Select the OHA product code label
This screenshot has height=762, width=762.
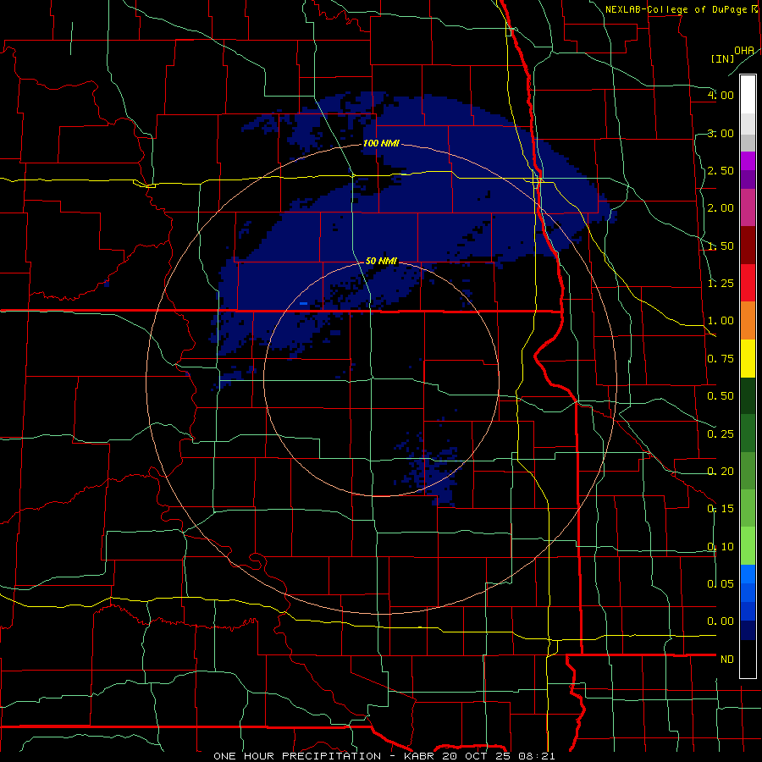tap(744, 50)
